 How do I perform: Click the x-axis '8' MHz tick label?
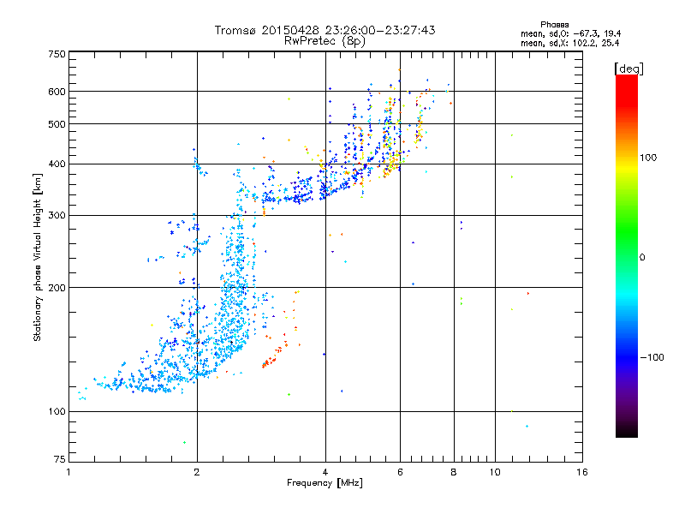454,472
